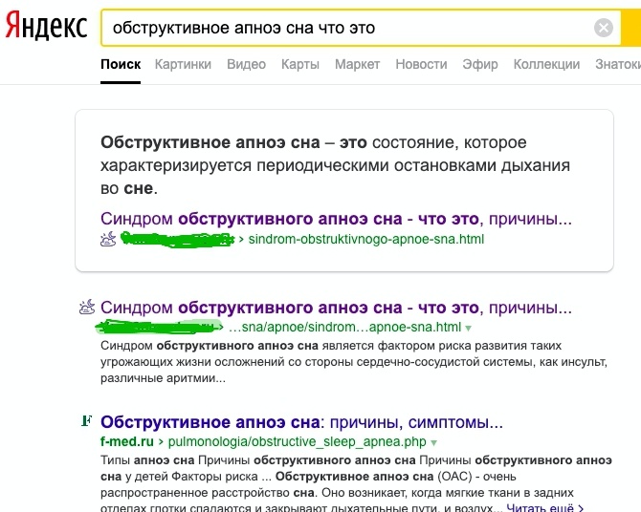Expand the dropdown arrow after obstructive_sleep_apnea.php
641x512 pixels.
click(x=433, y=442)
